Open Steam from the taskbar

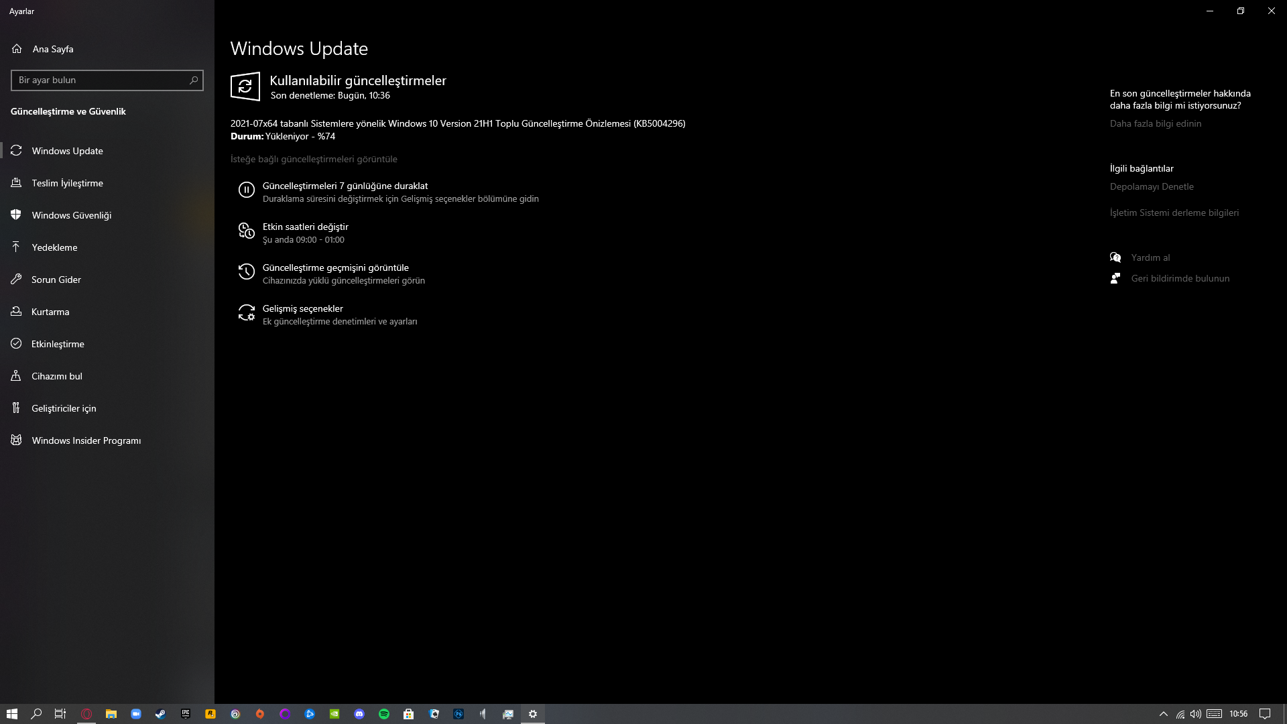point(161,714)
